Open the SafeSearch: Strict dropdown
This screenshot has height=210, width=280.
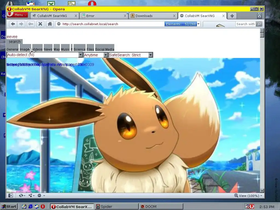click(x=131, y=55)
